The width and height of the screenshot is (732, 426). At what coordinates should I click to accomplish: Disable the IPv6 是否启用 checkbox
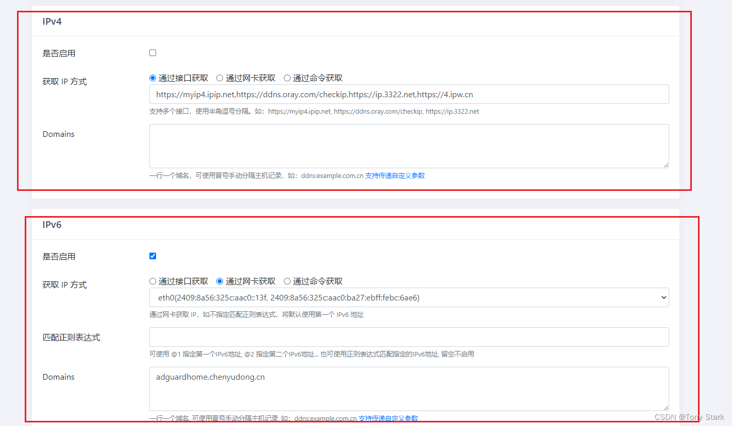coord(152,256)
